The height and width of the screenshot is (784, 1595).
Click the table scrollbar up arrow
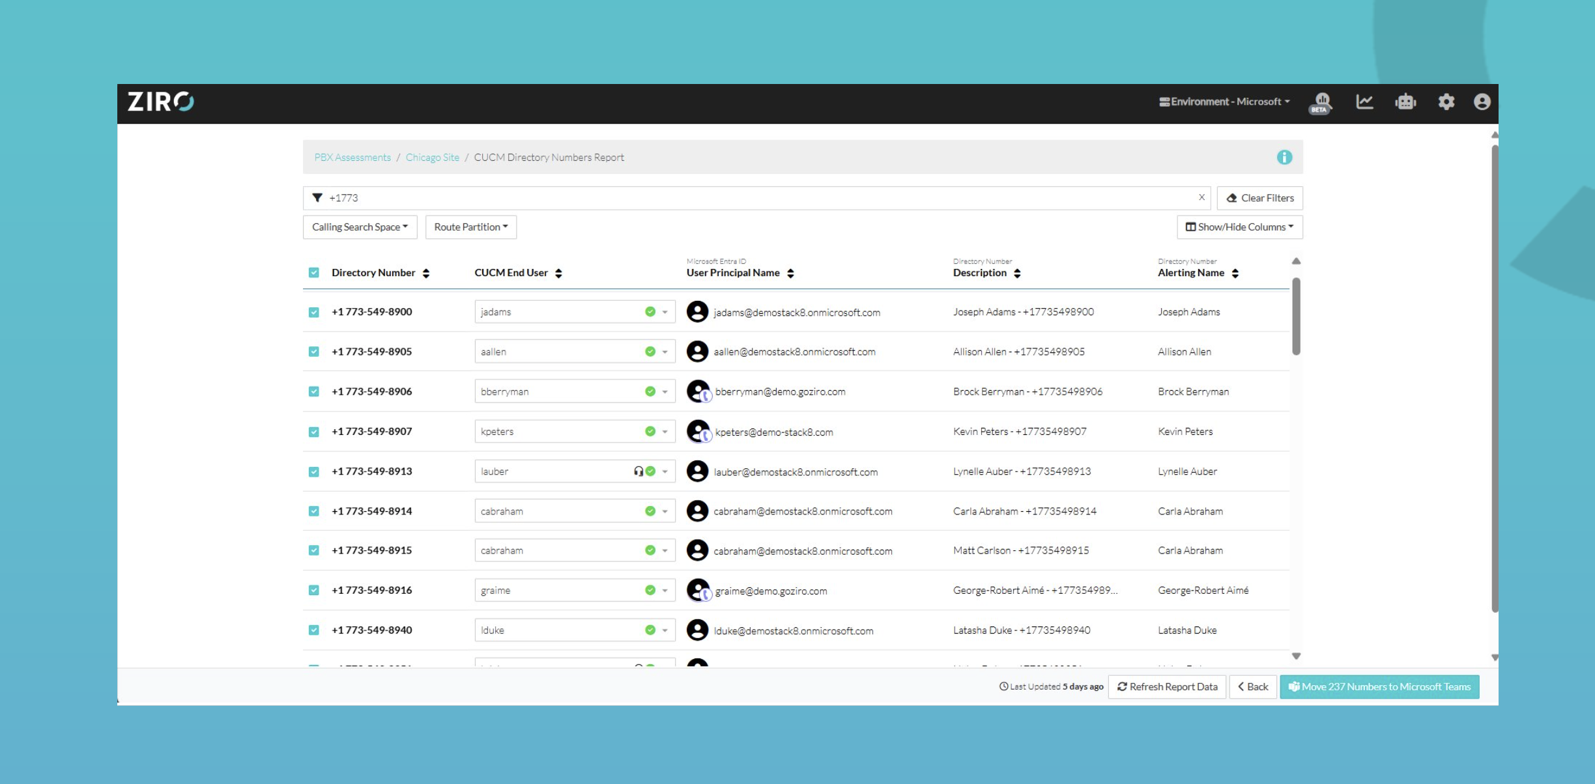[1296, 261]
